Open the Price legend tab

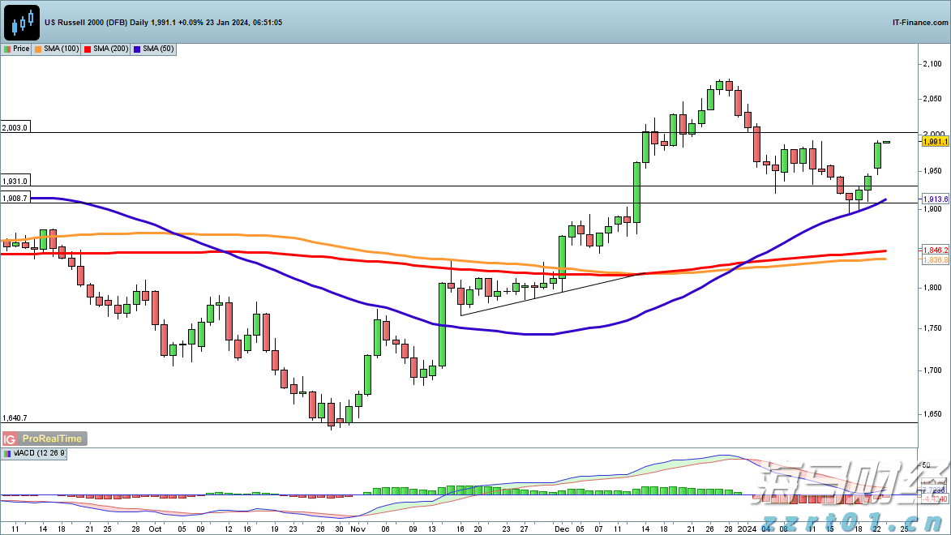(x=17, y=49)
